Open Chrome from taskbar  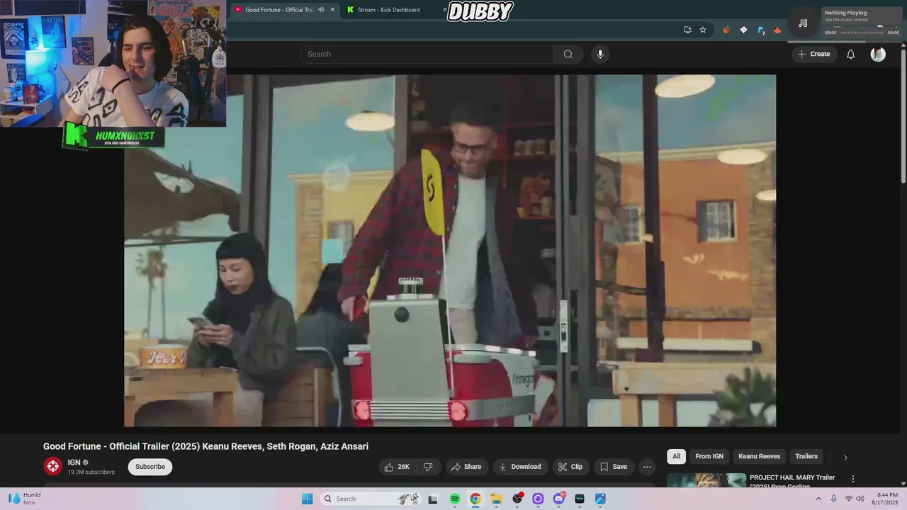tap(475, 499)
